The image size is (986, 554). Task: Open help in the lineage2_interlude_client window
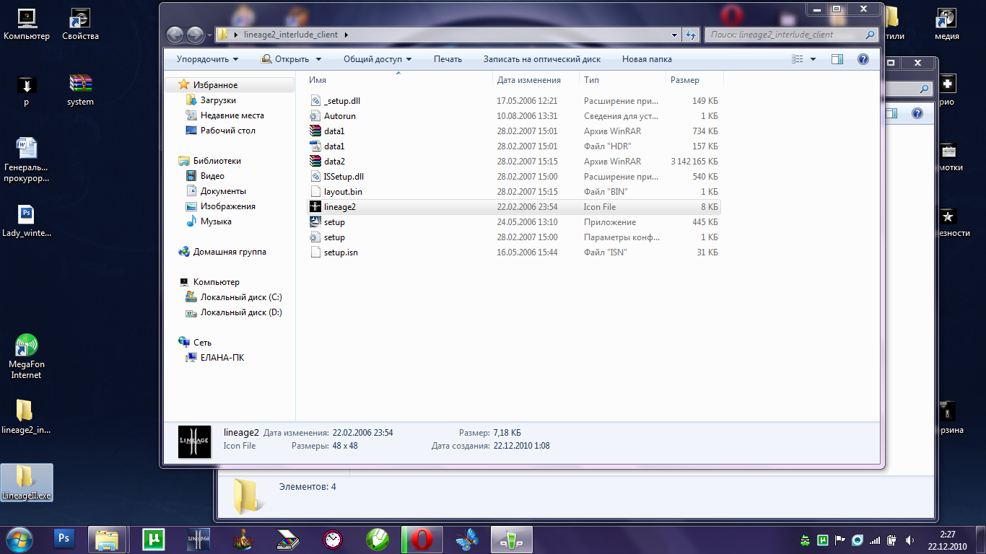coord(863,59)
